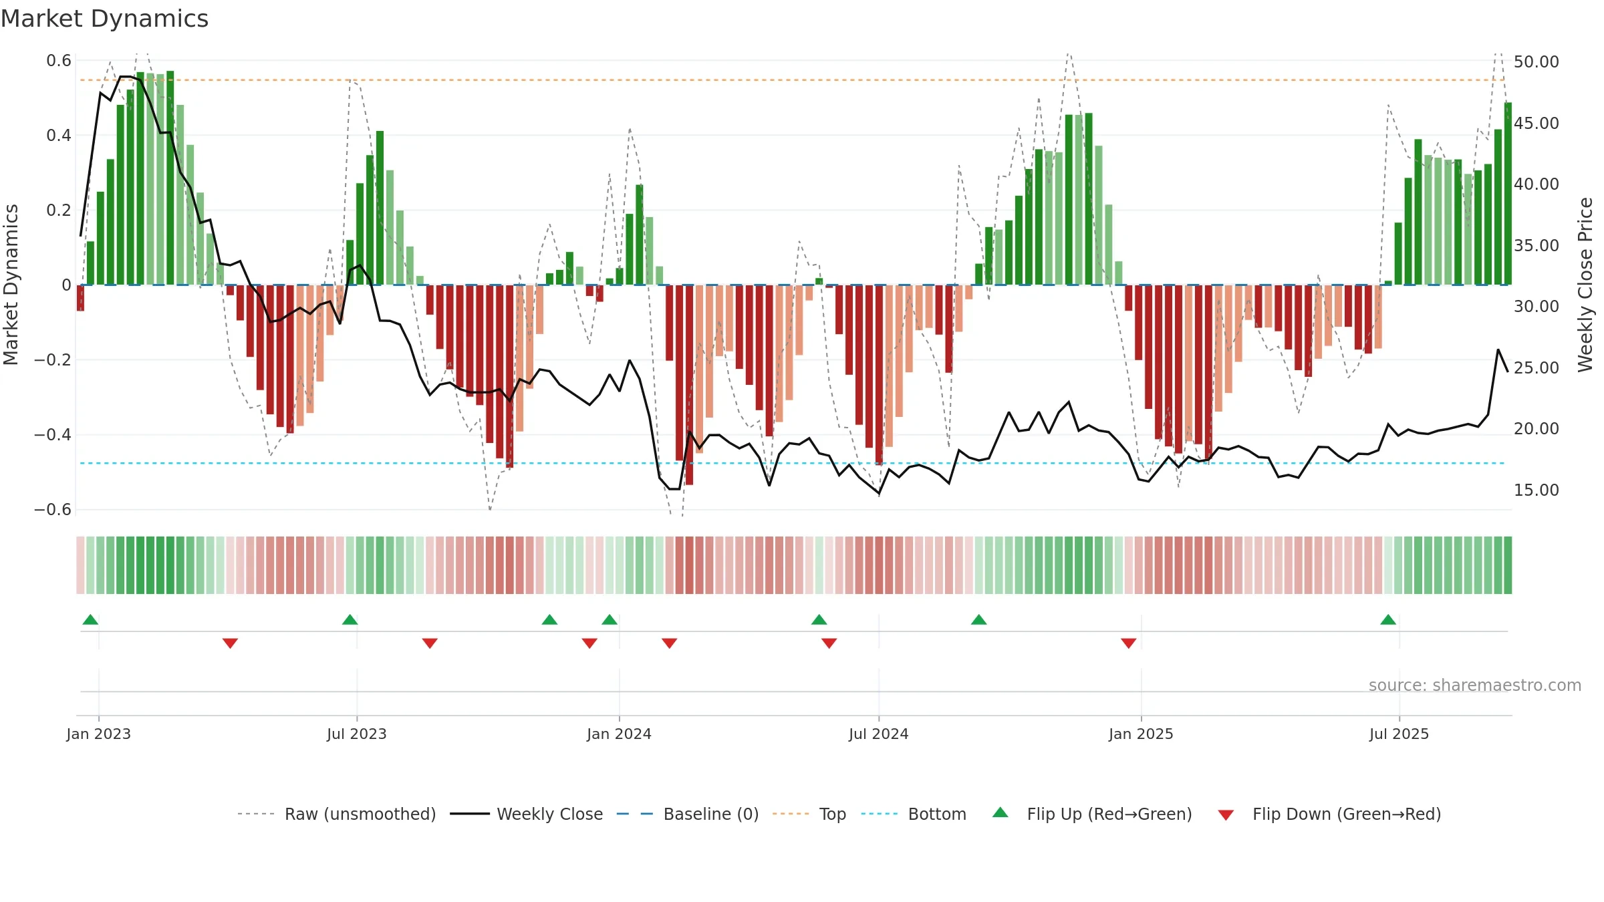Click the −0.4 left axis tick label
Screen dimensions: 1604x902
click(52, 434)
